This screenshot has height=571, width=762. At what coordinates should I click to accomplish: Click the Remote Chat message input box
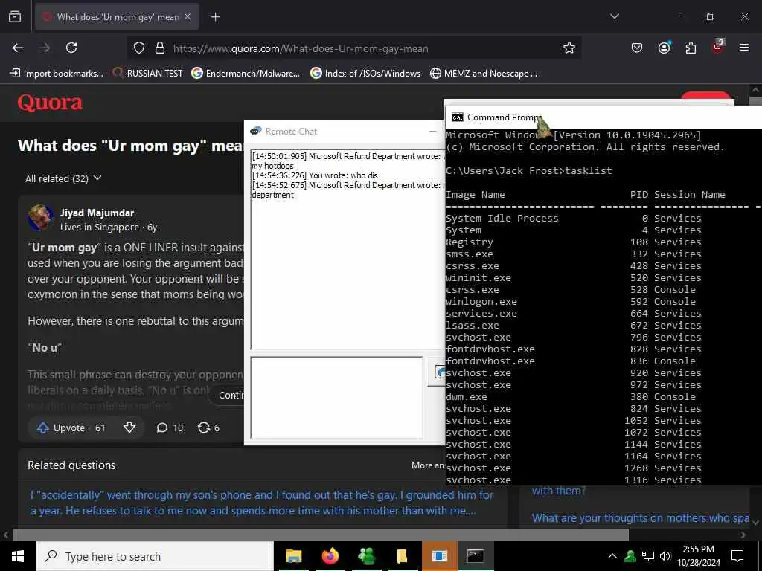coord(336,397)
